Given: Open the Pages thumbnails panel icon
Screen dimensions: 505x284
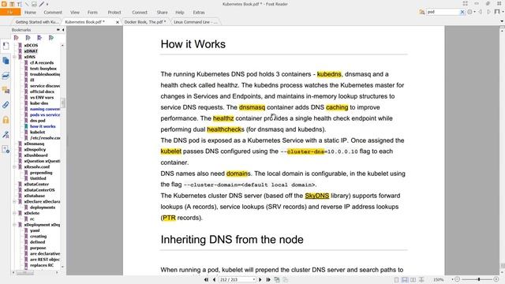Looking at the screenshot, I should tap(6, 61).
